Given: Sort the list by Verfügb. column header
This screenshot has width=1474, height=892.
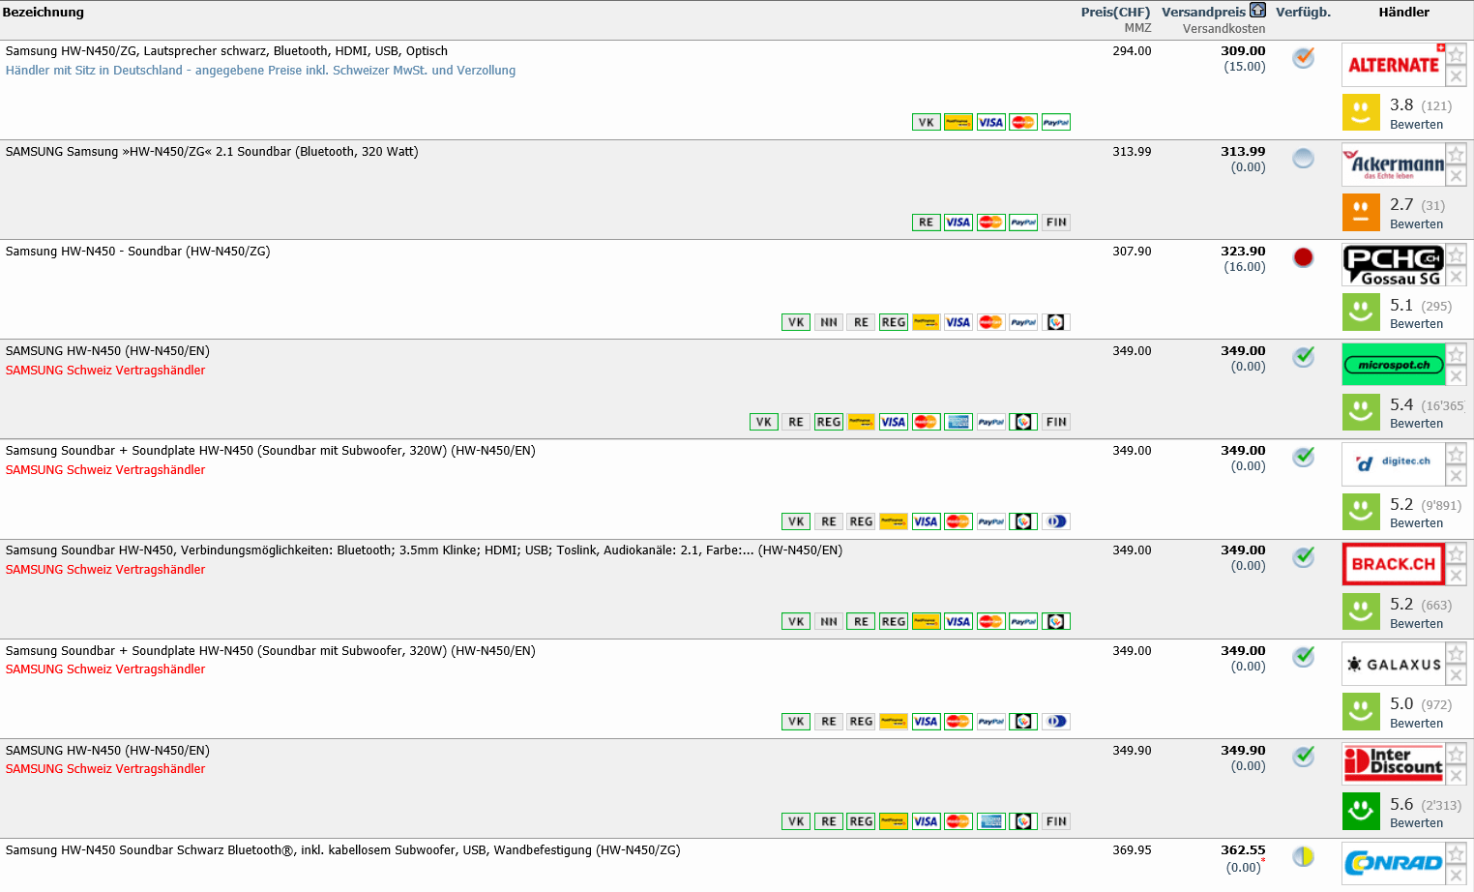Looking at the screenshot, I should 1303,13.
